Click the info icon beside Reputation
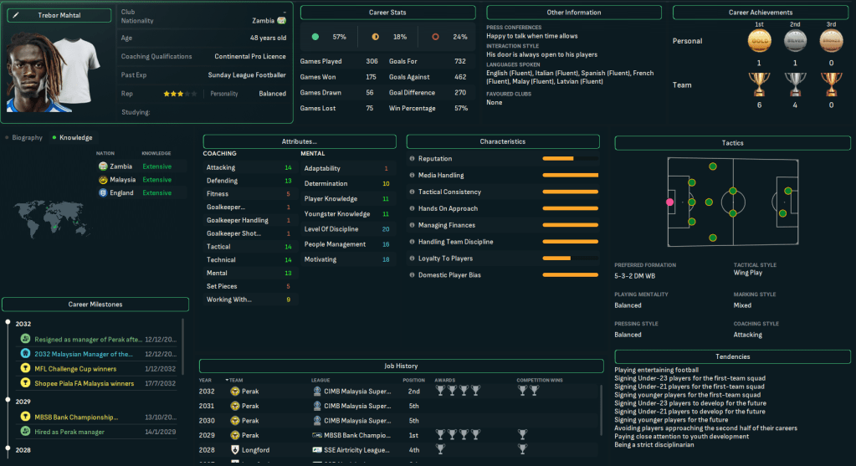Image resolution: width=856 pixels, height=466 pixels. point(412,159)
